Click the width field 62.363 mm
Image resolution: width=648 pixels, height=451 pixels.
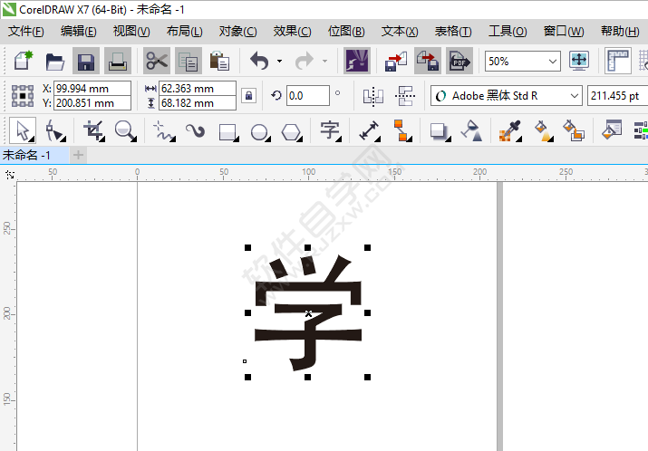(198, 89)
